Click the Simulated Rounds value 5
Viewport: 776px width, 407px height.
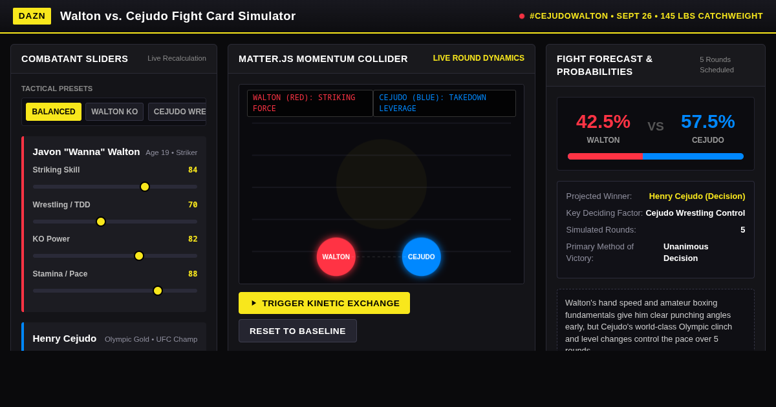pos(743,230)
